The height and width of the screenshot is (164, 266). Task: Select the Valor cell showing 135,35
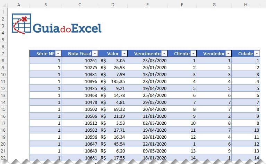click(x=113, y=81)
